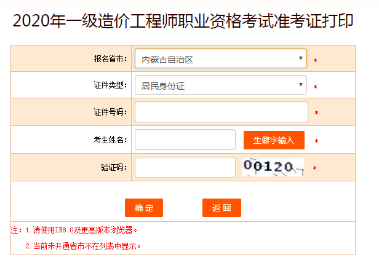Focus the 证件号码 input field

coord(221,112)
